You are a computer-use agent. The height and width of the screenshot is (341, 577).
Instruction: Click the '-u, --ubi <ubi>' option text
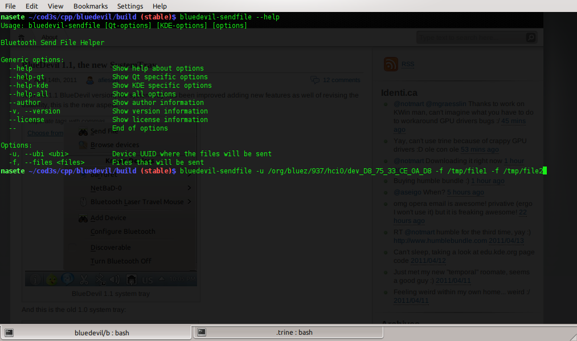coord(39,154)
